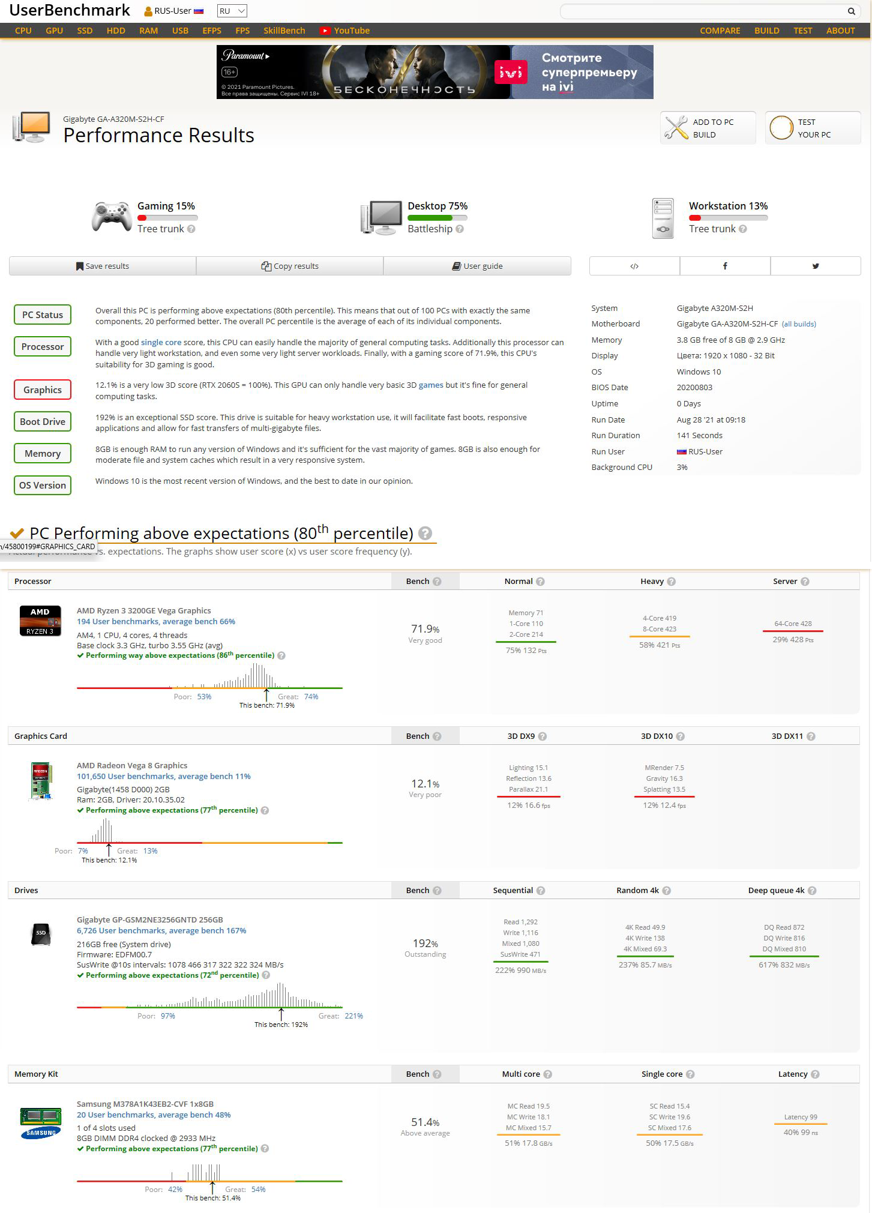Screen dimensions: 872x1213
Task: Click the desktop computer icon beside Performance Results
Action: click(x=31, y=127)
